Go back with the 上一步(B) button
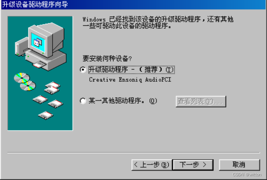267x180 pixels. pos(152,164)
